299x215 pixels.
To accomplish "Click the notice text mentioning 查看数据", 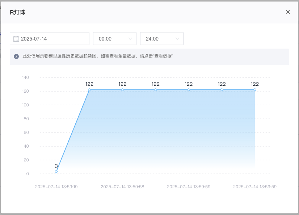I will click(98, 56).
